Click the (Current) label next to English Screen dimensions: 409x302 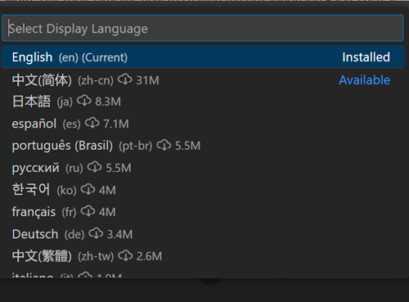(x=105, y=57)
